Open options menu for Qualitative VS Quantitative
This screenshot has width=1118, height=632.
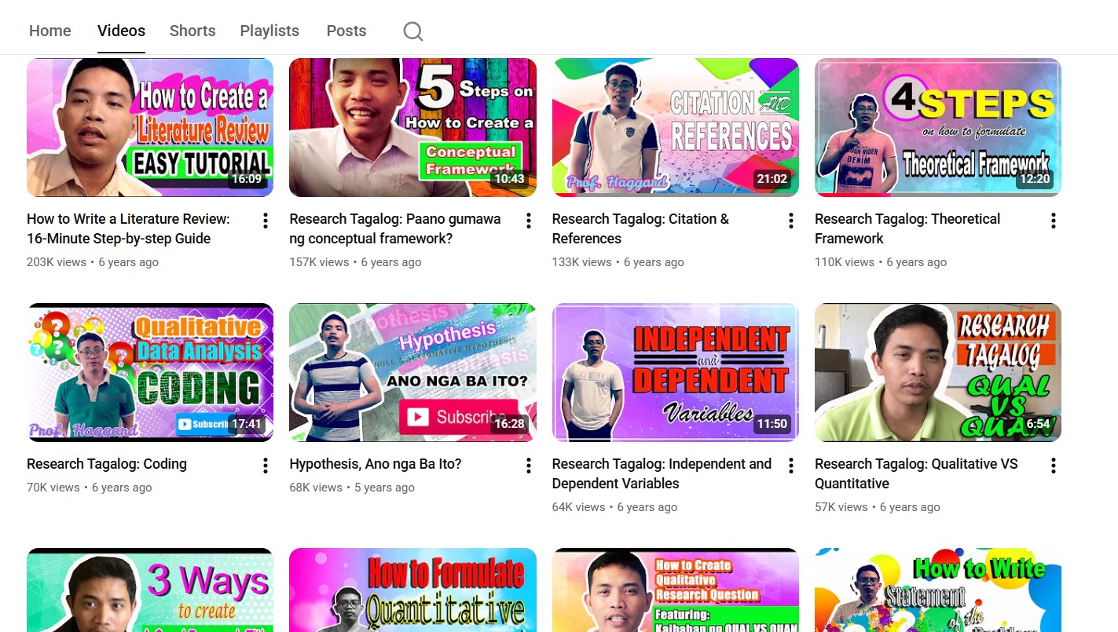click(1054, 466)
